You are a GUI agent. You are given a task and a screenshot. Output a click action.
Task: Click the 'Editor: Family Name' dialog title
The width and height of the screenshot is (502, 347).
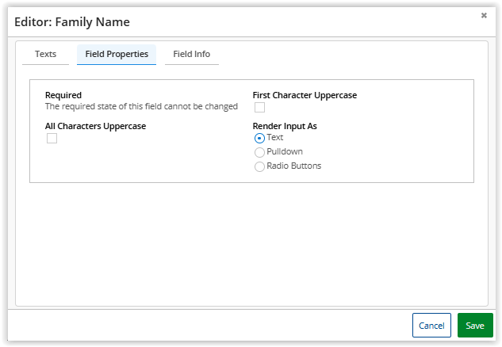click(x=72, y=22)
